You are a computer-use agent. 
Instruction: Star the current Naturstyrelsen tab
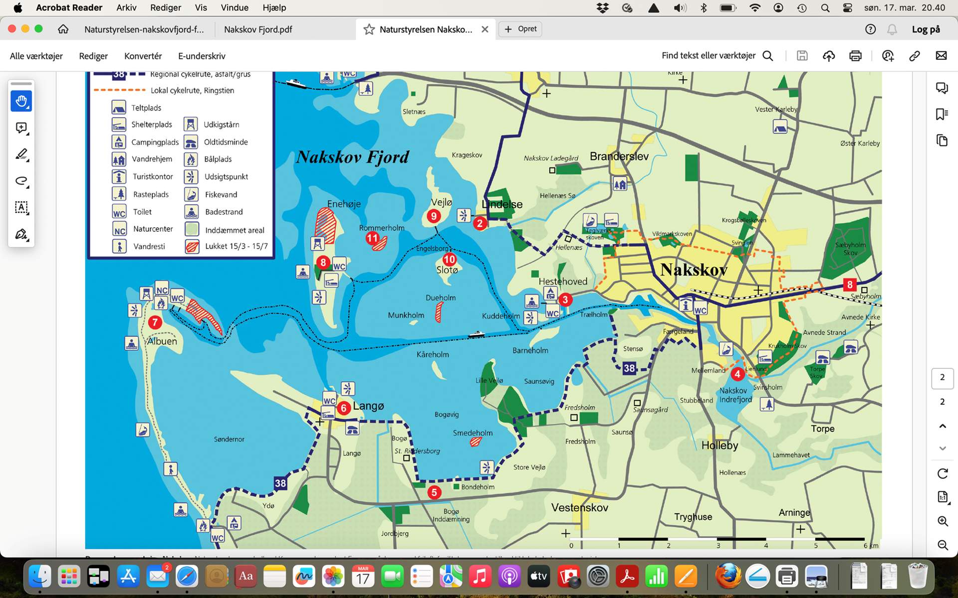369,29
